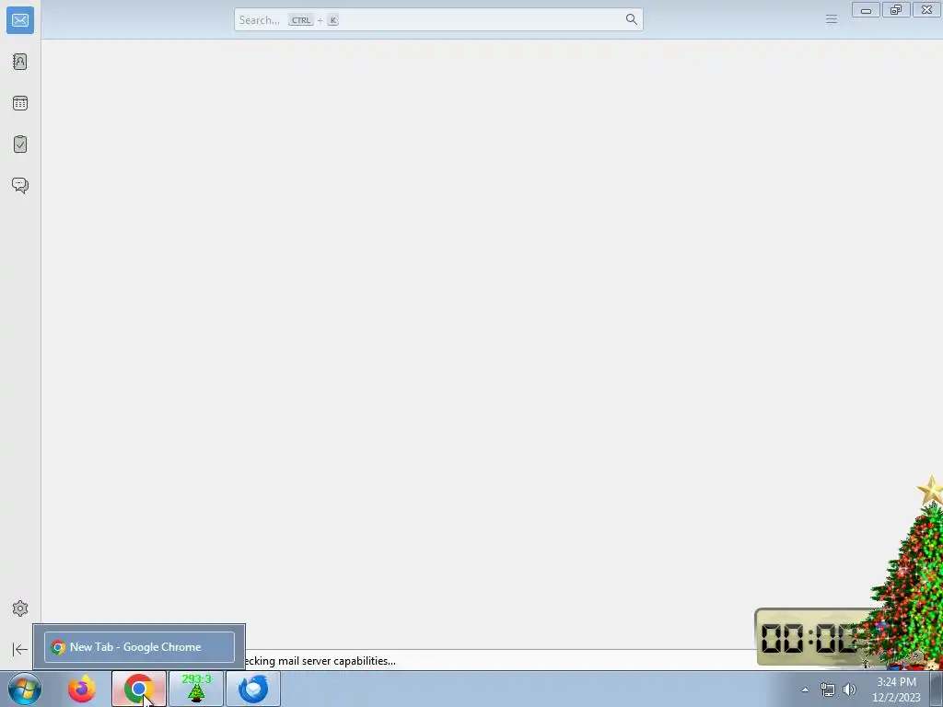943x707 pixels.
Task: Select New Tab - Google Chrome preview
Action: tap(139, 647)
